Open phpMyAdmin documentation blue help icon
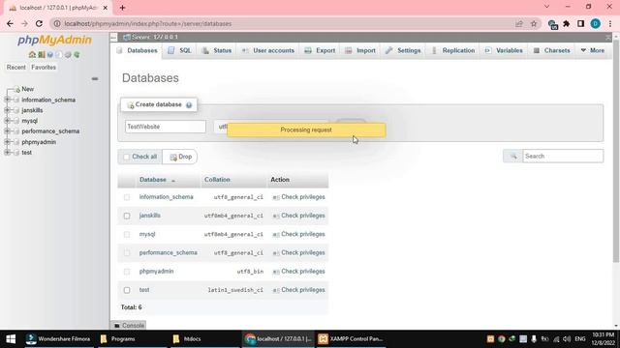This screenshot has width=620, height=348. point(50,54)
